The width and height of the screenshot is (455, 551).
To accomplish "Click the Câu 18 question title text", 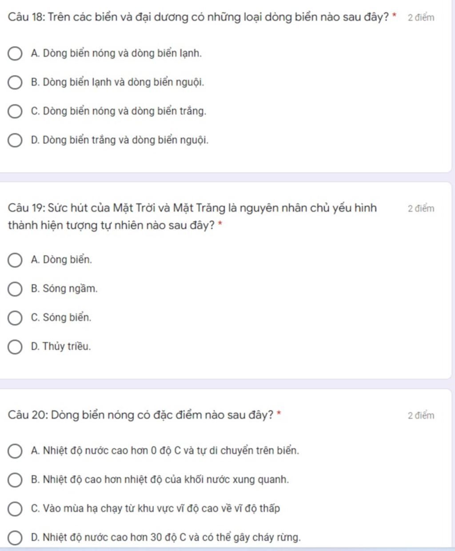I will point(198,17).
